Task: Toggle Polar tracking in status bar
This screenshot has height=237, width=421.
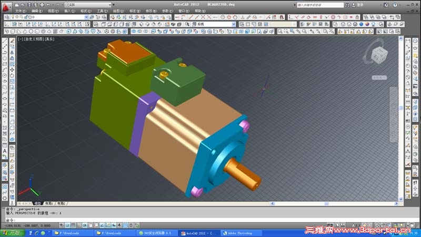Action: [85, 225]
